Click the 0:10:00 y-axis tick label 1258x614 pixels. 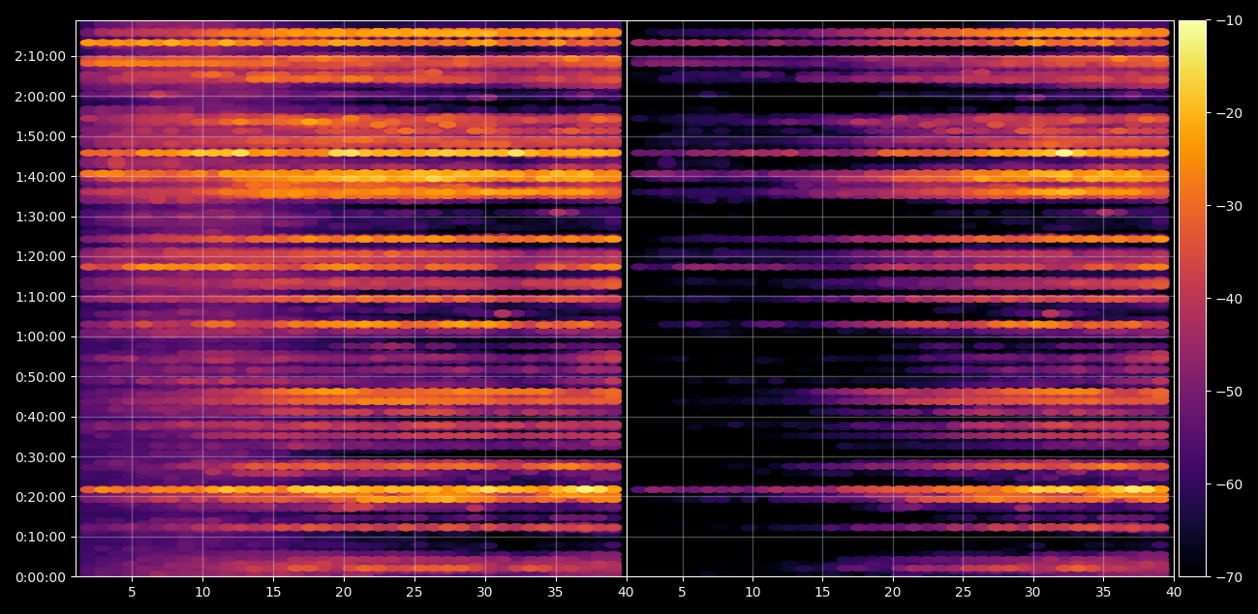[x=40, y=537]
